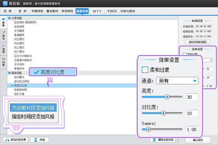218x145 pixels.
Task: Click the 亮度 slider handle
Action: 167,97
